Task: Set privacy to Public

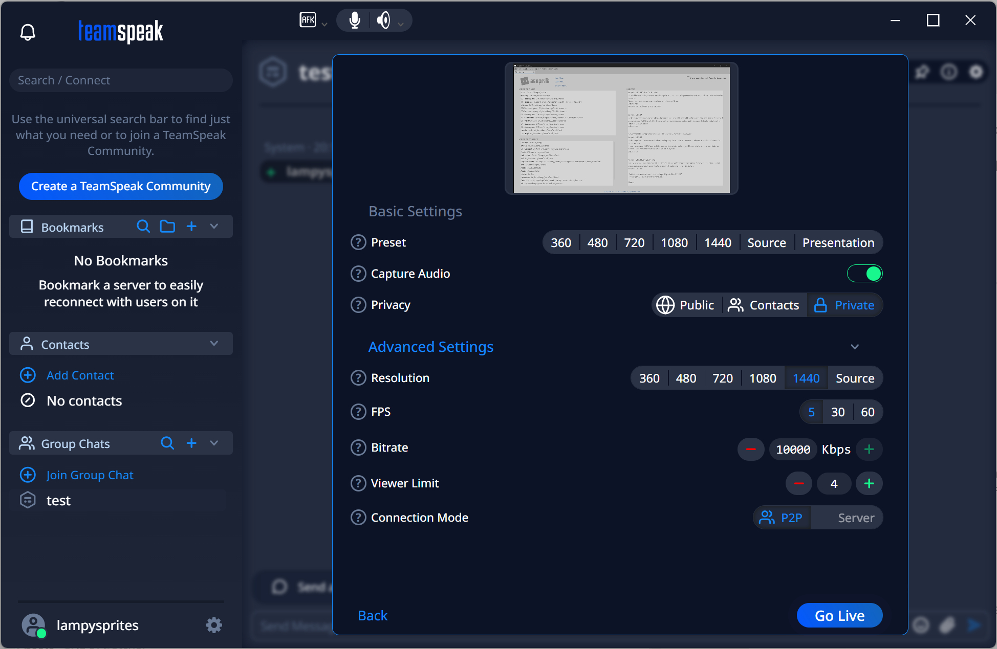Action: click(686, 305)
